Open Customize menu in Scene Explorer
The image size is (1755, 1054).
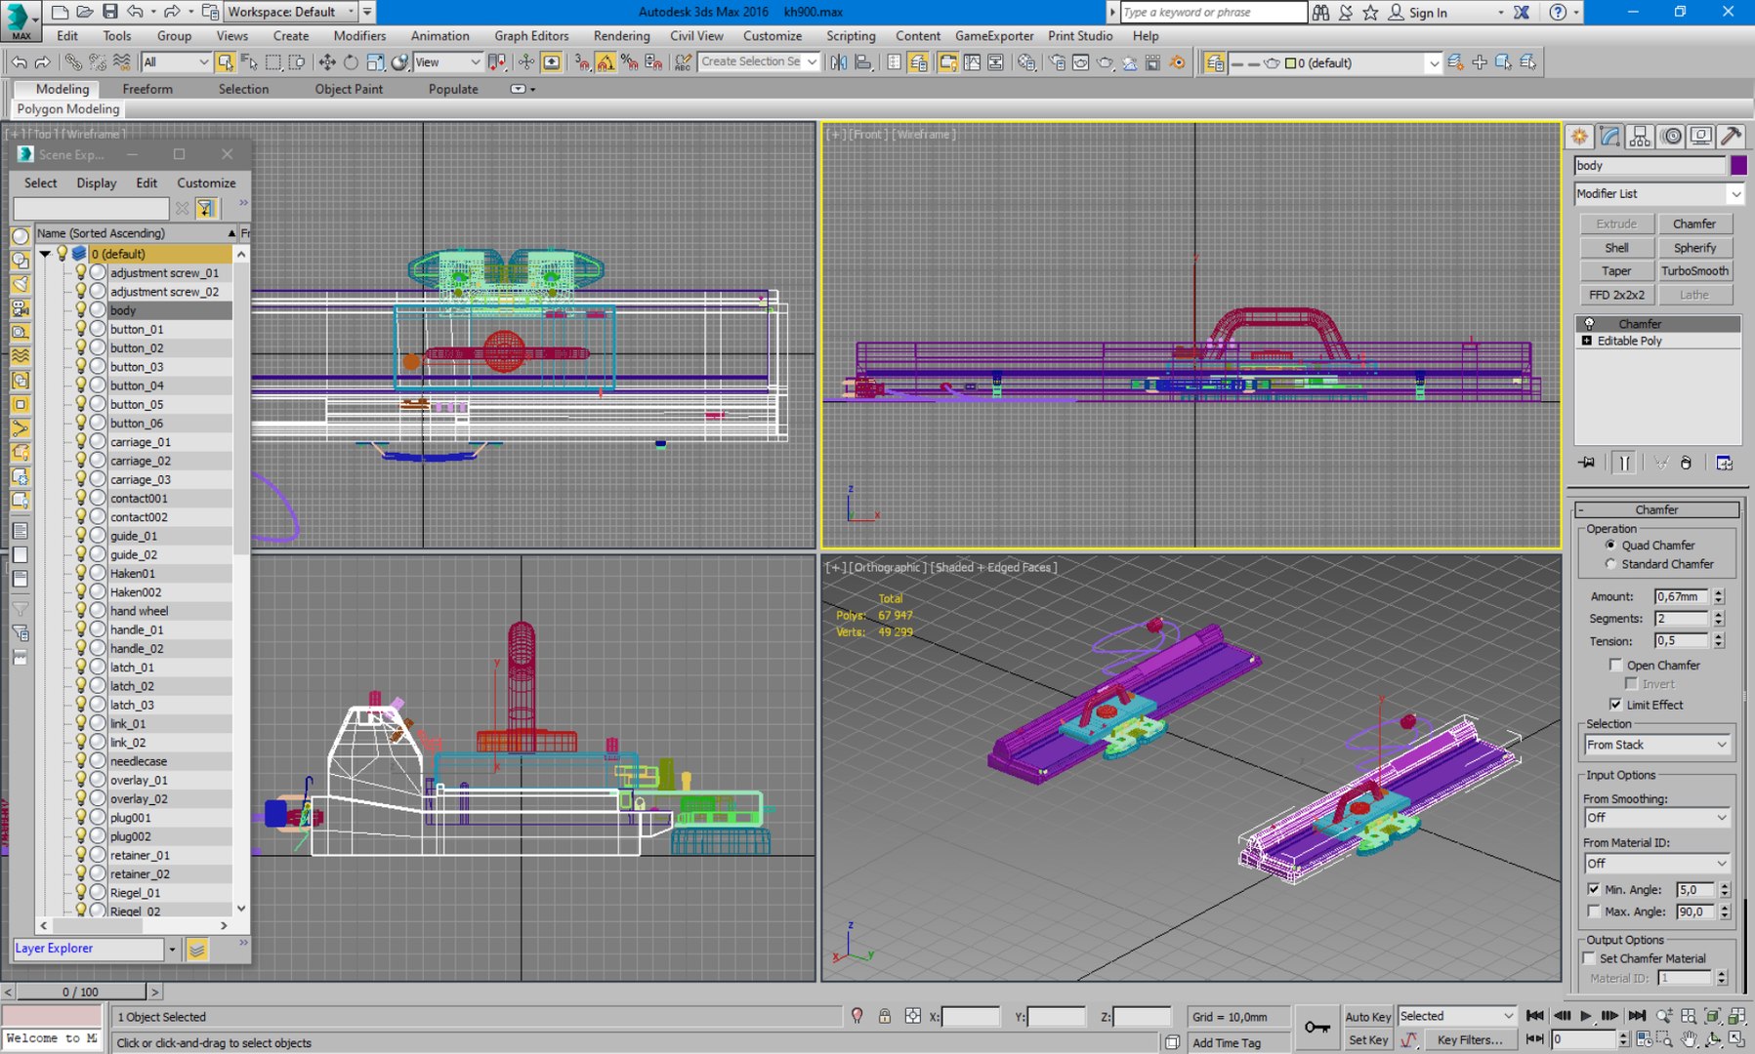tap(206, 182)
